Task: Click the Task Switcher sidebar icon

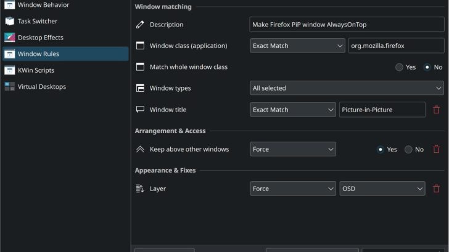Action: coord(10,21)
